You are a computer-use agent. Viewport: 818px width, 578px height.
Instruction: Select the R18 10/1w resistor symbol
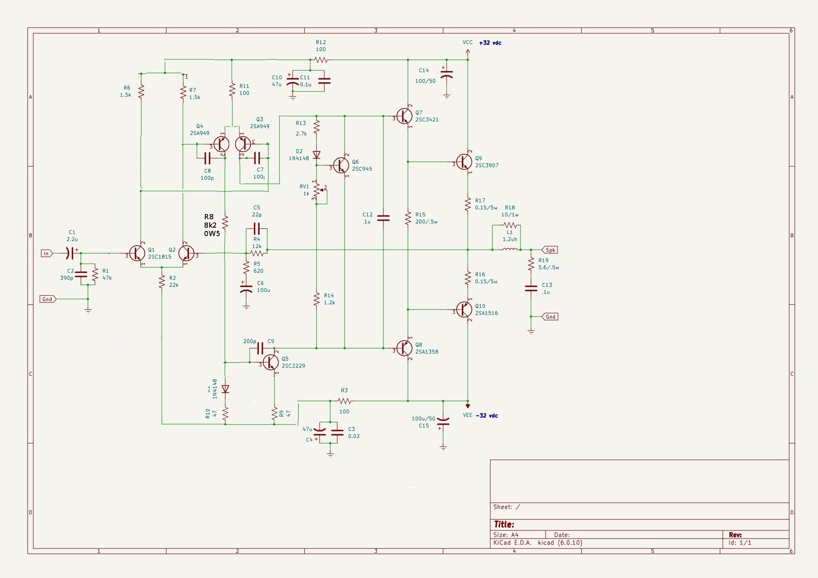click(x=510, y=225)
